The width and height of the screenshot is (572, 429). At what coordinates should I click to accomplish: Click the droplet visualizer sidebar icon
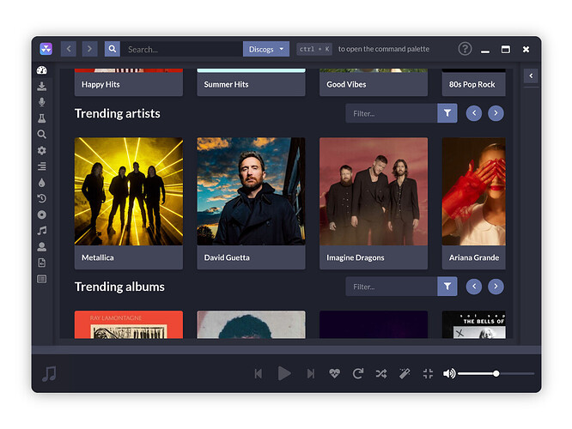coord(41,183)
